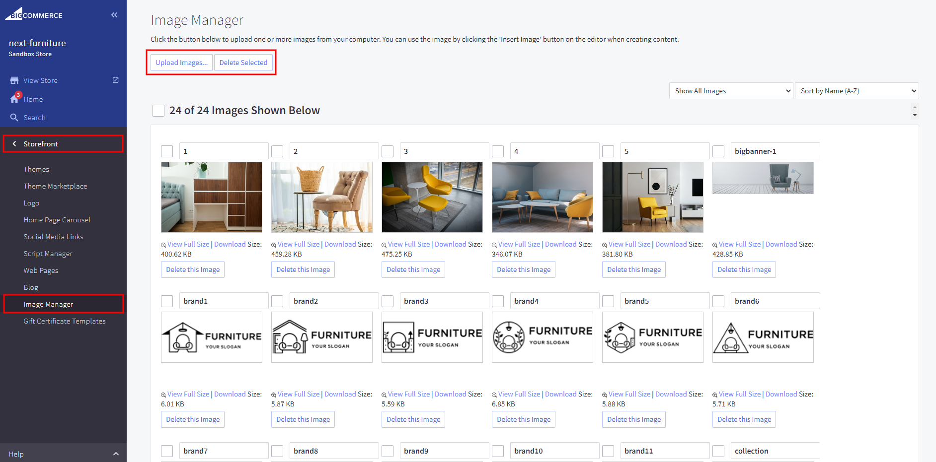Click the View Store storefront icon

pyautogui.click(x=14, y=80)
